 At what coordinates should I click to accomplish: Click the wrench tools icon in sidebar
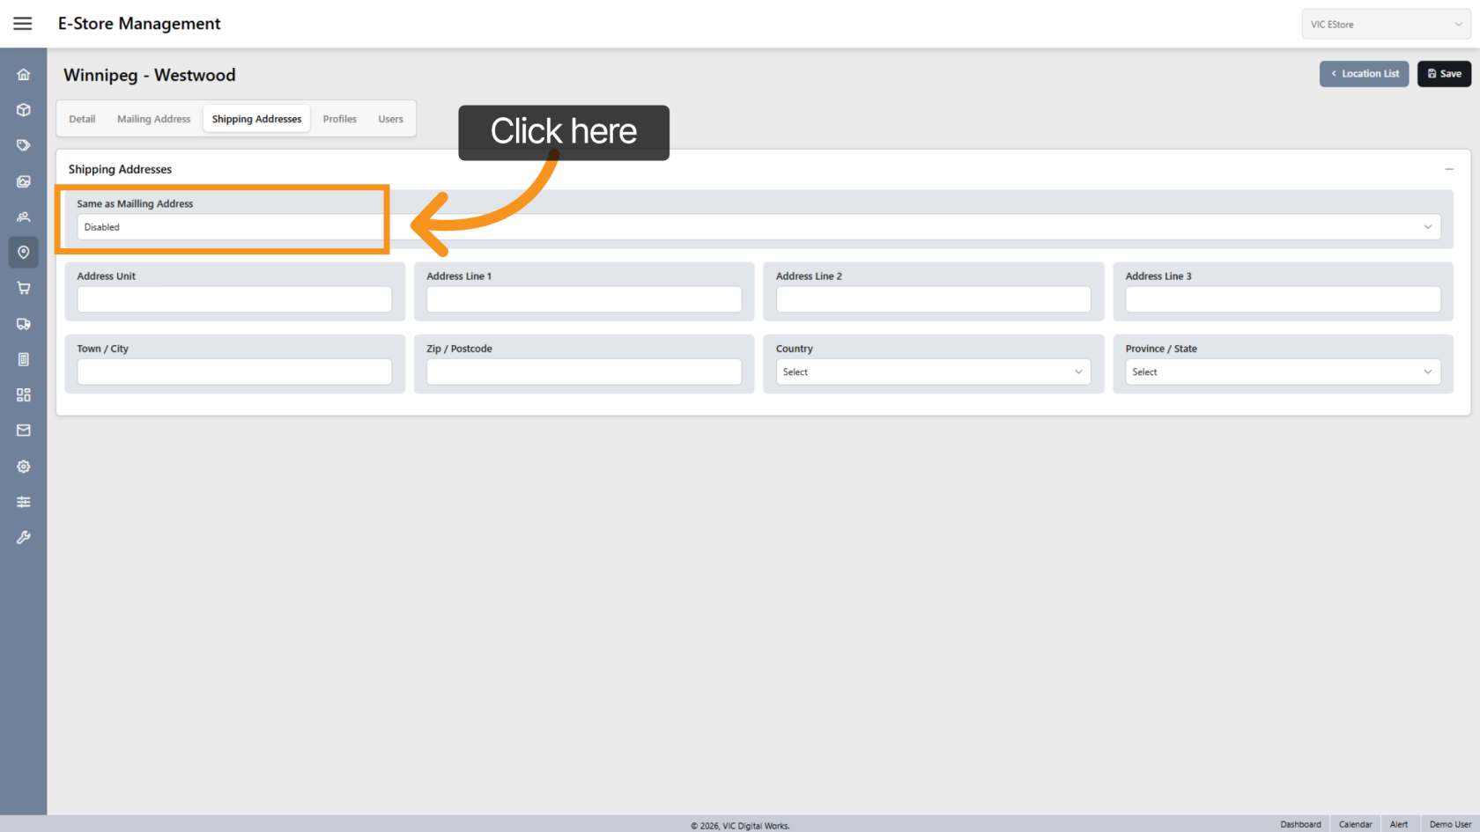click(x=24, y=537)
